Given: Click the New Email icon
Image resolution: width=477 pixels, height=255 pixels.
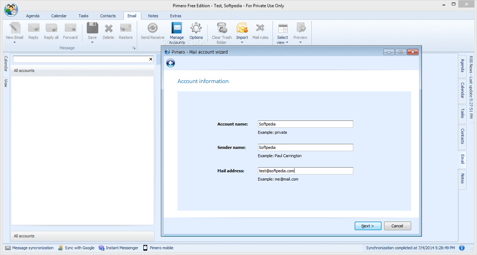Looking at the screenshot, I should coord(14,28).
